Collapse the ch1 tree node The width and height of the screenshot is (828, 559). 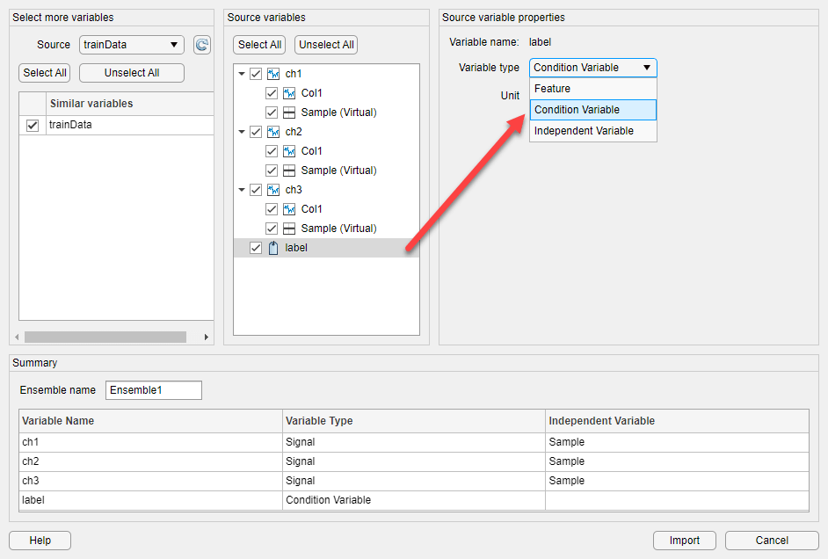coord(242,74)
